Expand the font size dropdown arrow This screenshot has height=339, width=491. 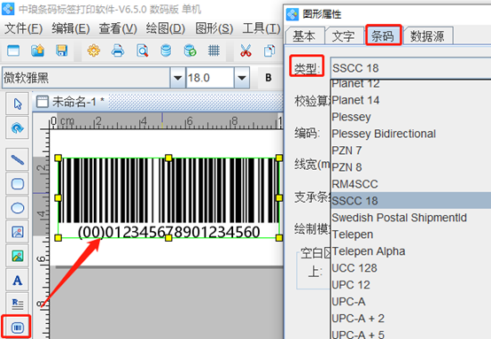pos(242,78)
